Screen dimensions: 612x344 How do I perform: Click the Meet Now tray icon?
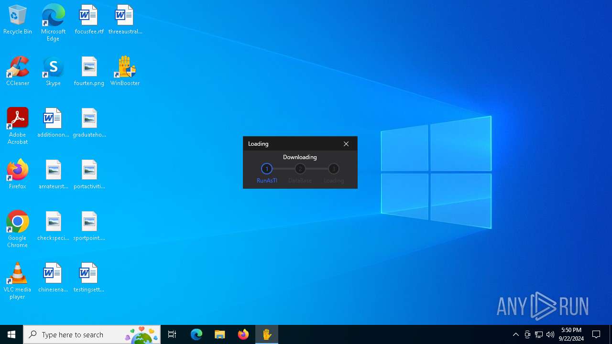point(527,334)
